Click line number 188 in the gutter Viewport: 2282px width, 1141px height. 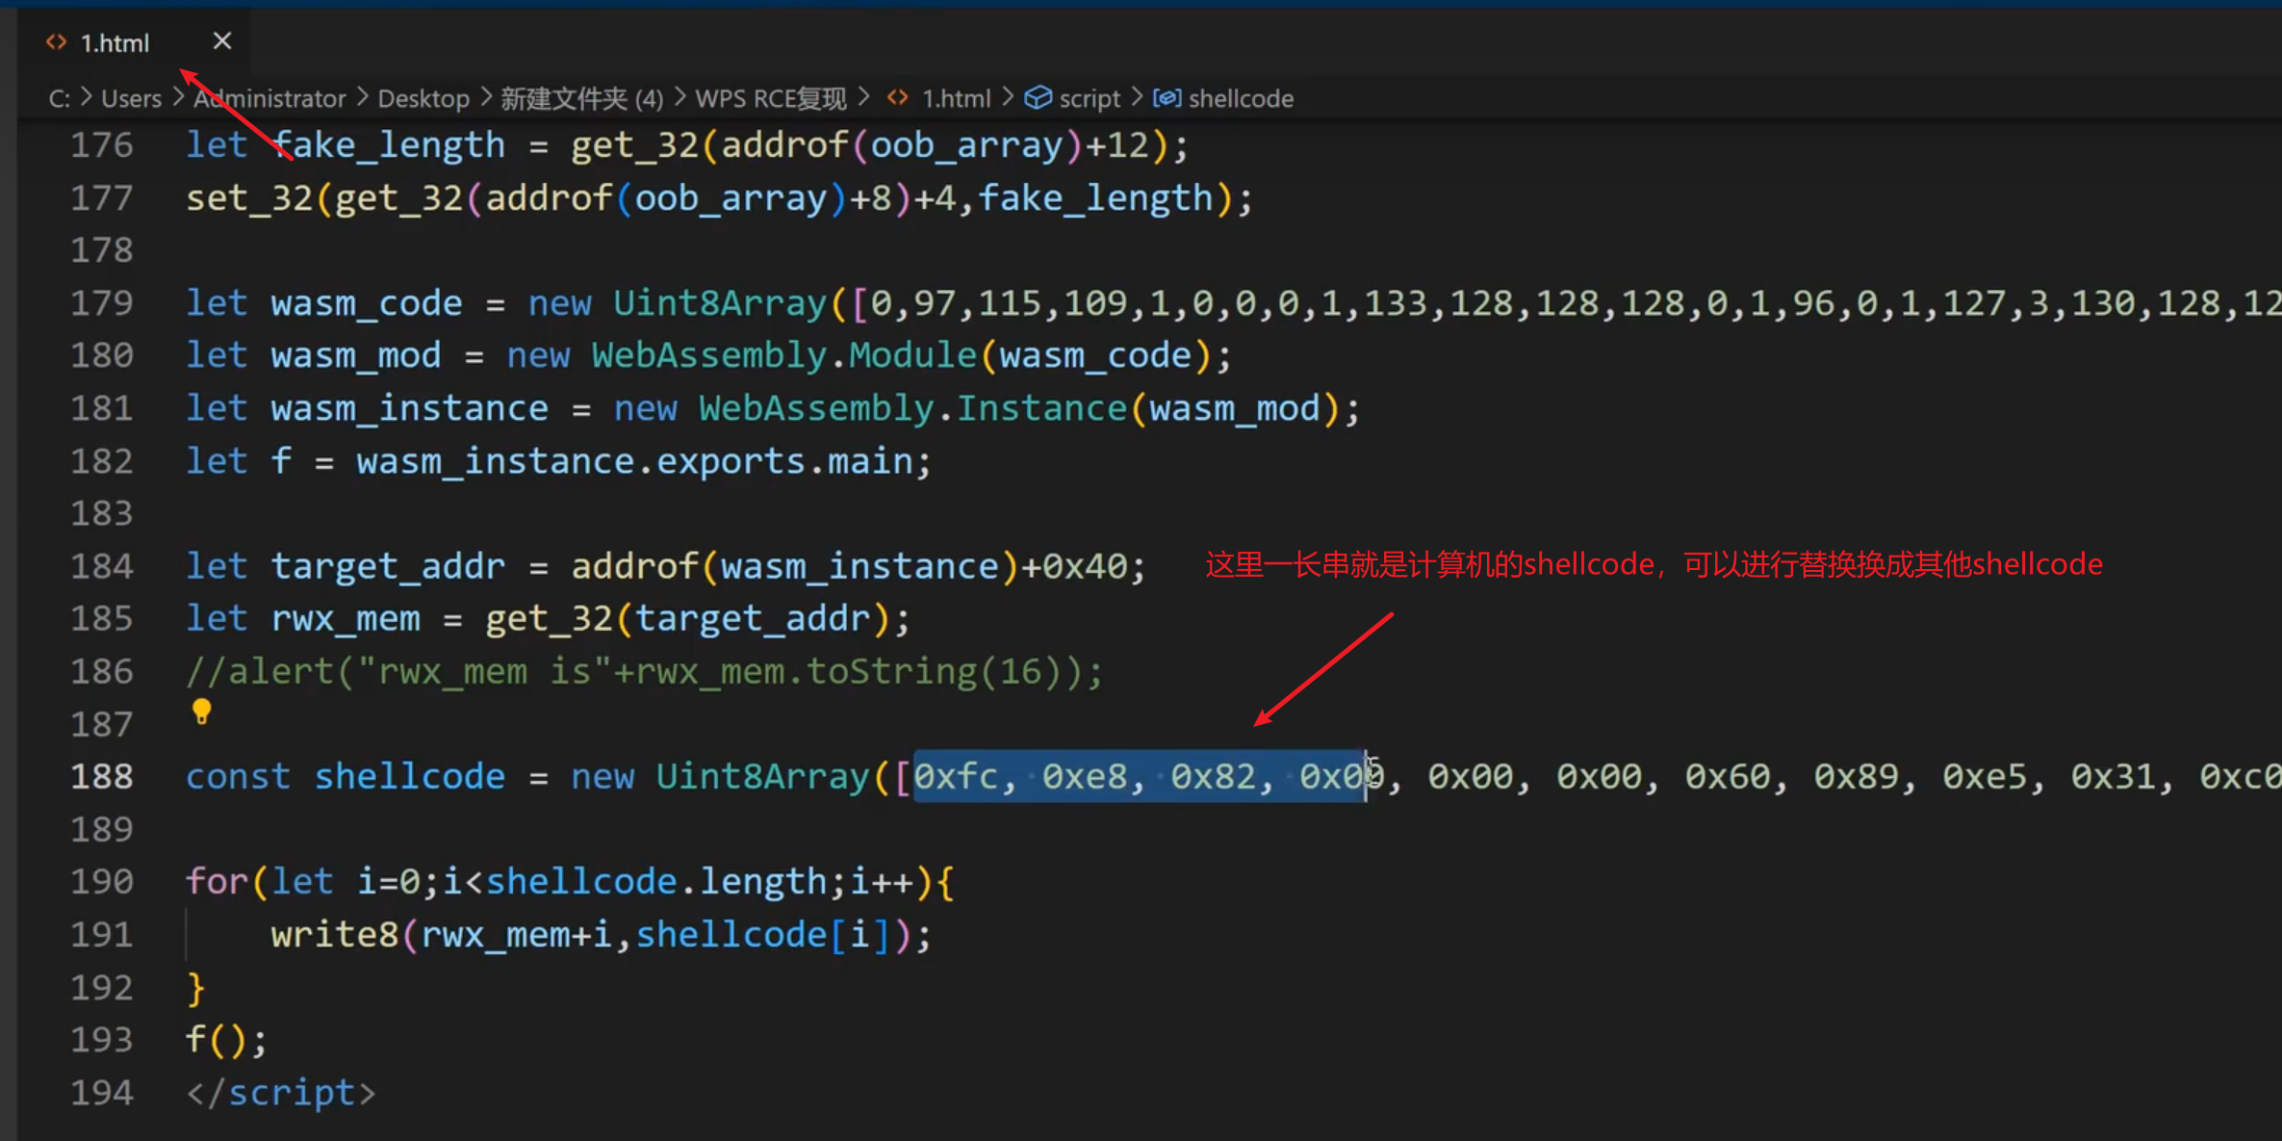pos(102,776)
